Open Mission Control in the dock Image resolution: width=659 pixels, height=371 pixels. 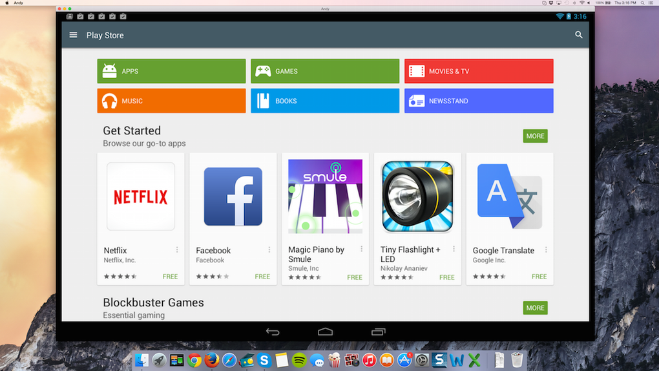pos(176,360)
